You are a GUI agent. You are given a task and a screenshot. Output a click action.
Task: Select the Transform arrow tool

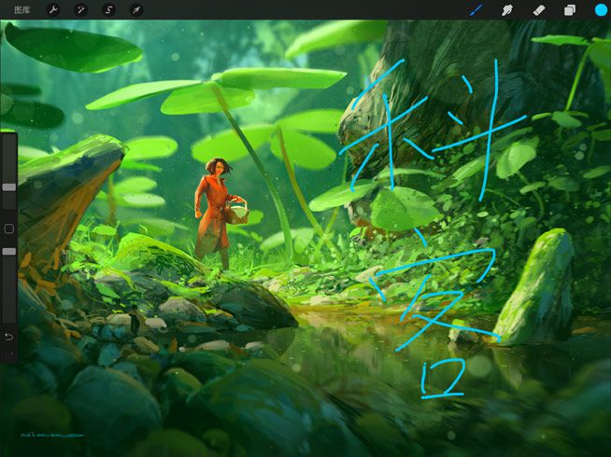136,10
